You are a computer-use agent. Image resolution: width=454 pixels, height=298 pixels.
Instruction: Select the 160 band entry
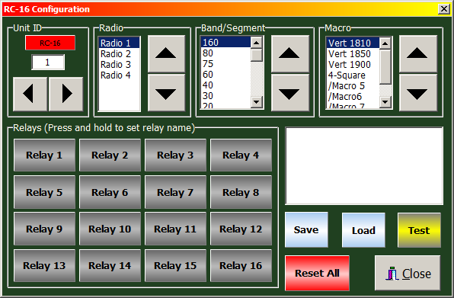(225, 42)
